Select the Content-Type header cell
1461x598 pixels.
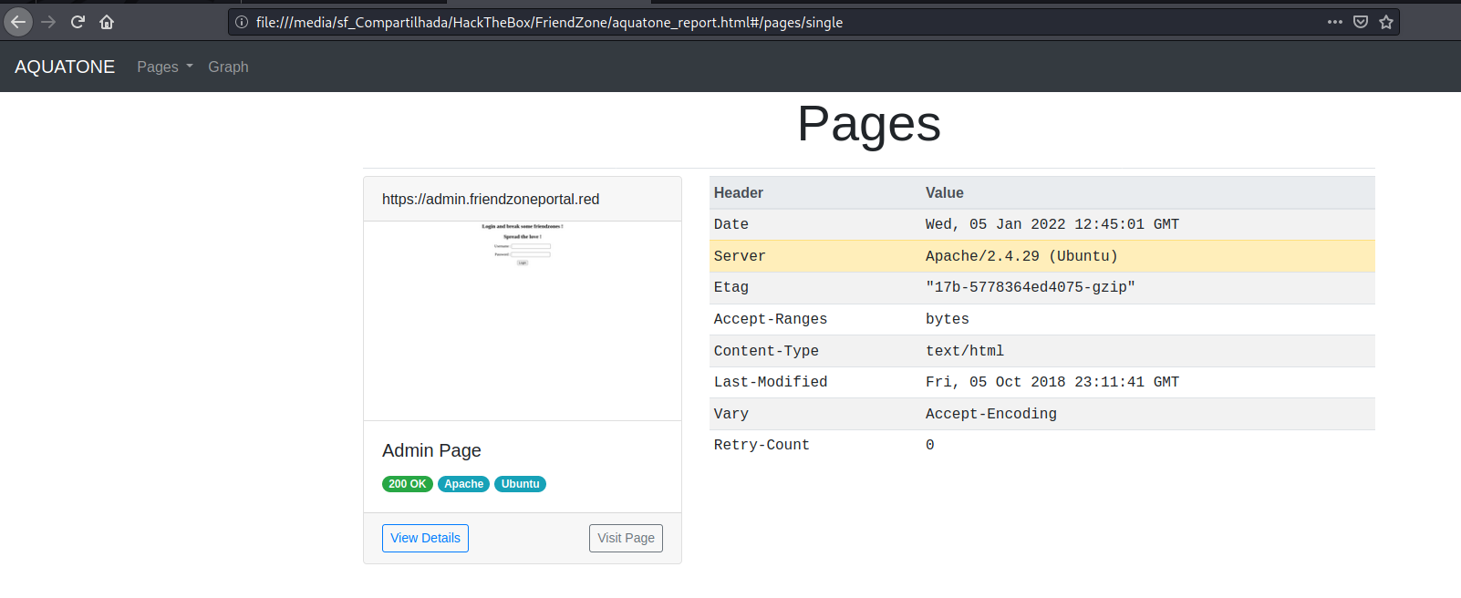pos(816,351)
